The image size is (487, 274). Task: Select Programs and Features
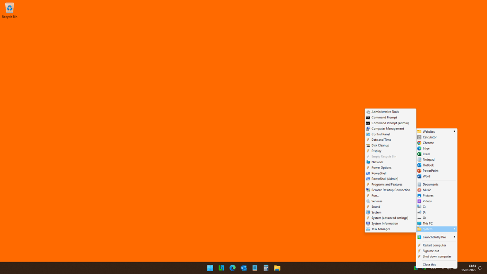(x=387, y=185)
